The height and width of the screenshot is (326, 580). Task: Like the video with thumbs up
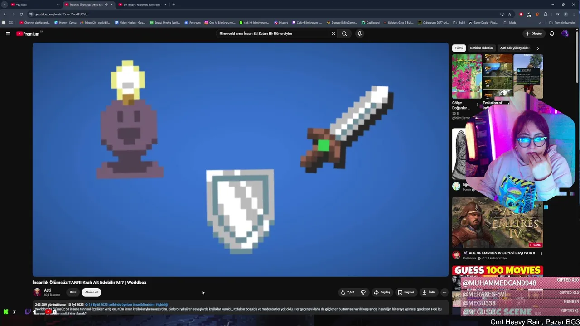pyautogui.click(x=348, y=292)
